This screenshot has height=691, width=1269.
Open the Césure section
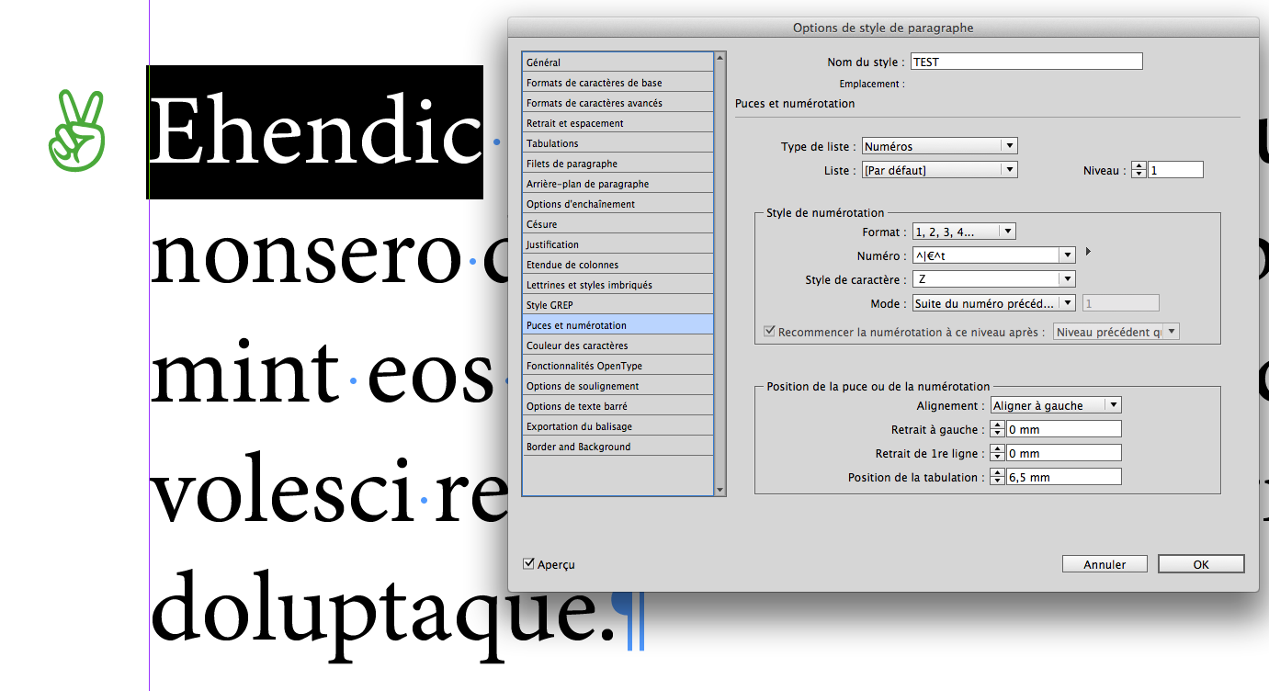coord(618,224)
